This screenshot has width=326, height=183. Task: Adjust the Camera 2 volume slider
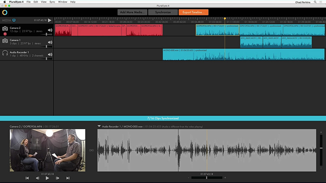coord(47,34)
